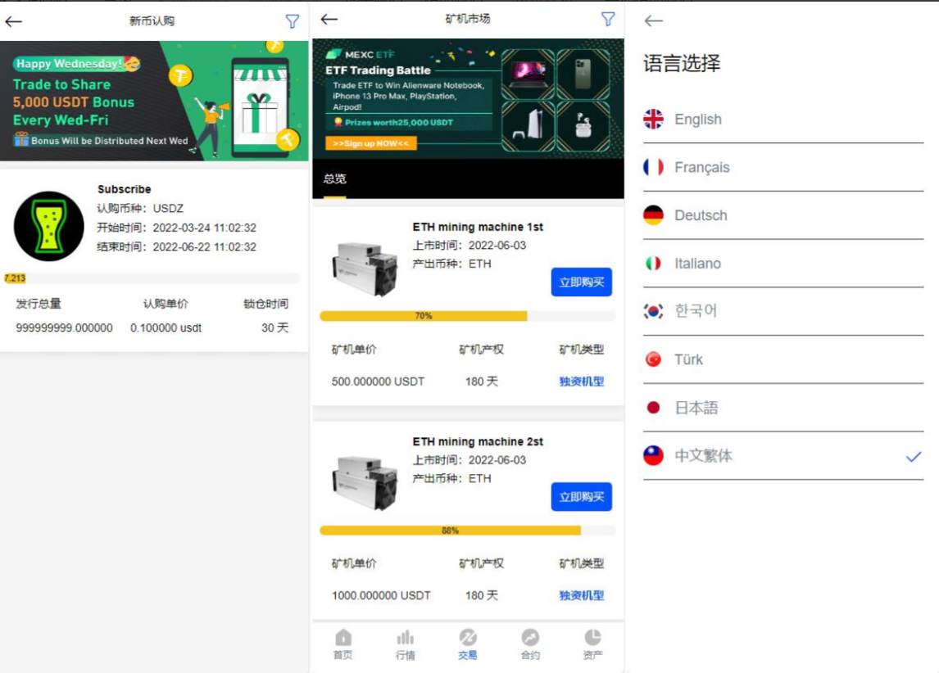This screenshot has height=673, width=939.
Task: Open the 行情 market chart icon
Action: (x=406, y=644)
